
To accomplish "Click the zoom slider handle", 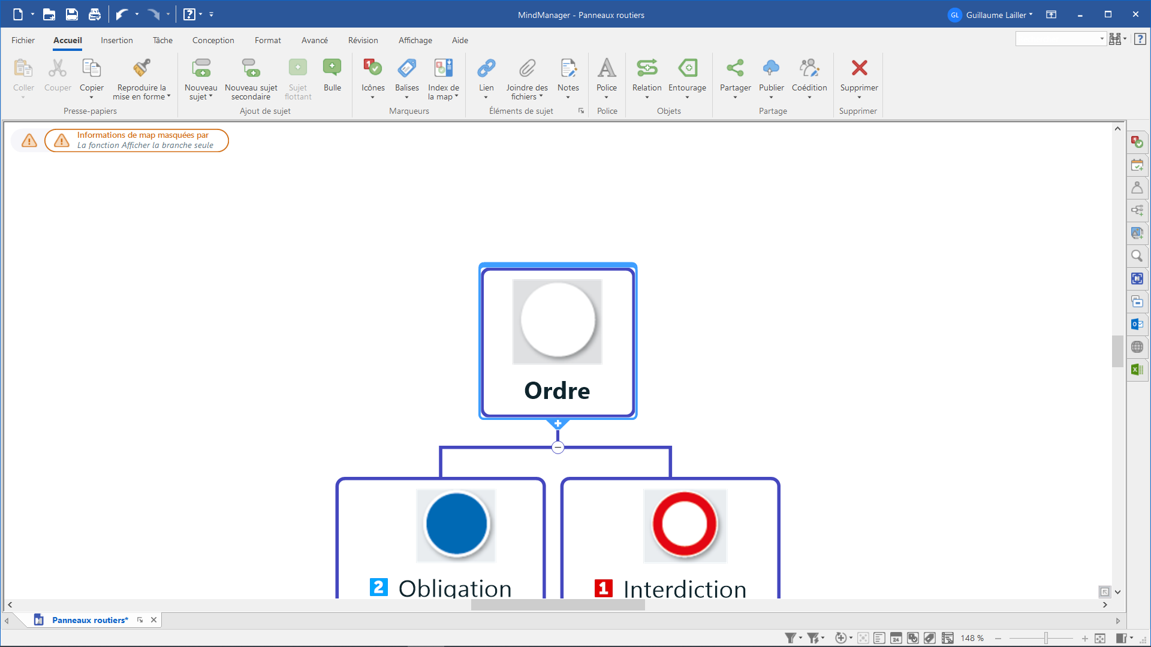I will click(x=1045, y=638).
